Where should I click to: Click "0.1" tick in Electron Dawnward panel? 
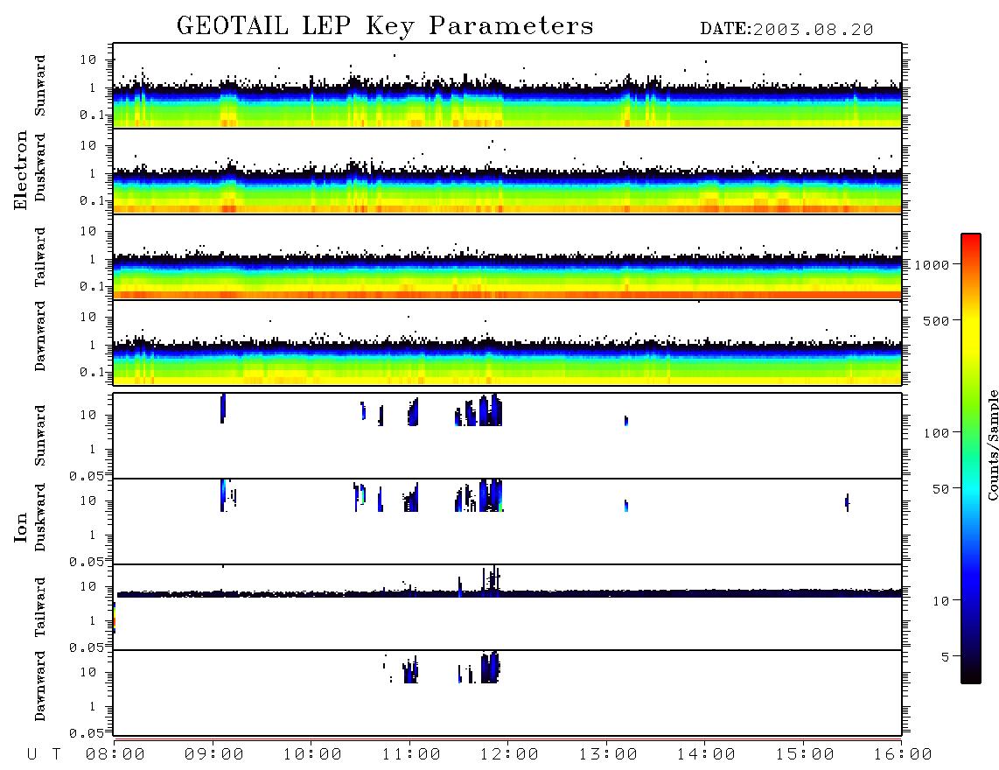pos(93,372)
